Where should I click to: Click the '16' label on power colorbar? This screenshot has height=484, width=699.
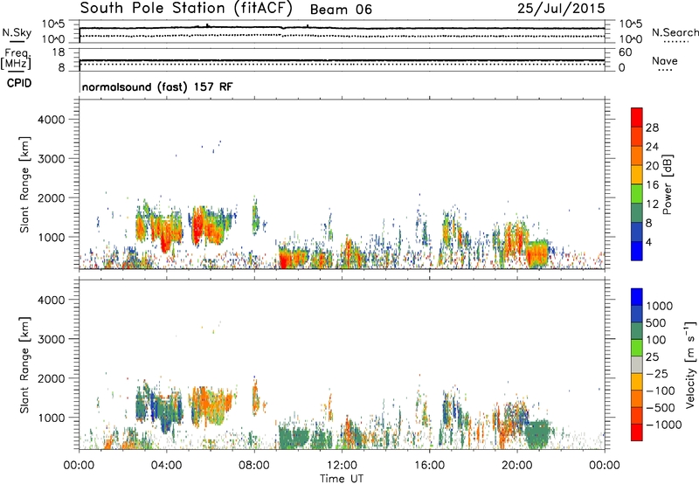(x=652, y=185)
